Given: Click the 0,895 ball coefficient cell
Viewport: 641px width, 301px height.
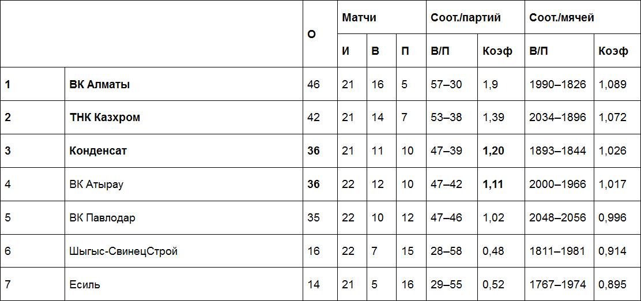Looking at the screenshot, I should [613, 285].
